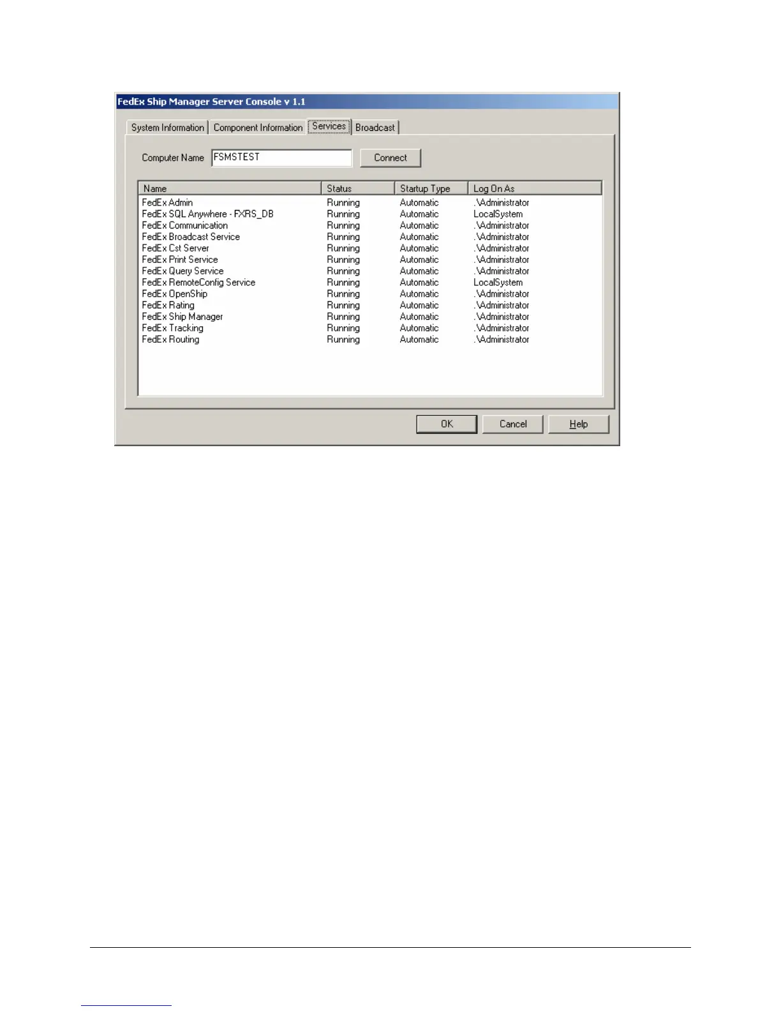The image size is (781, 1011).
Task: Select the FedEx Tracking service
Action: pos(370,328)
